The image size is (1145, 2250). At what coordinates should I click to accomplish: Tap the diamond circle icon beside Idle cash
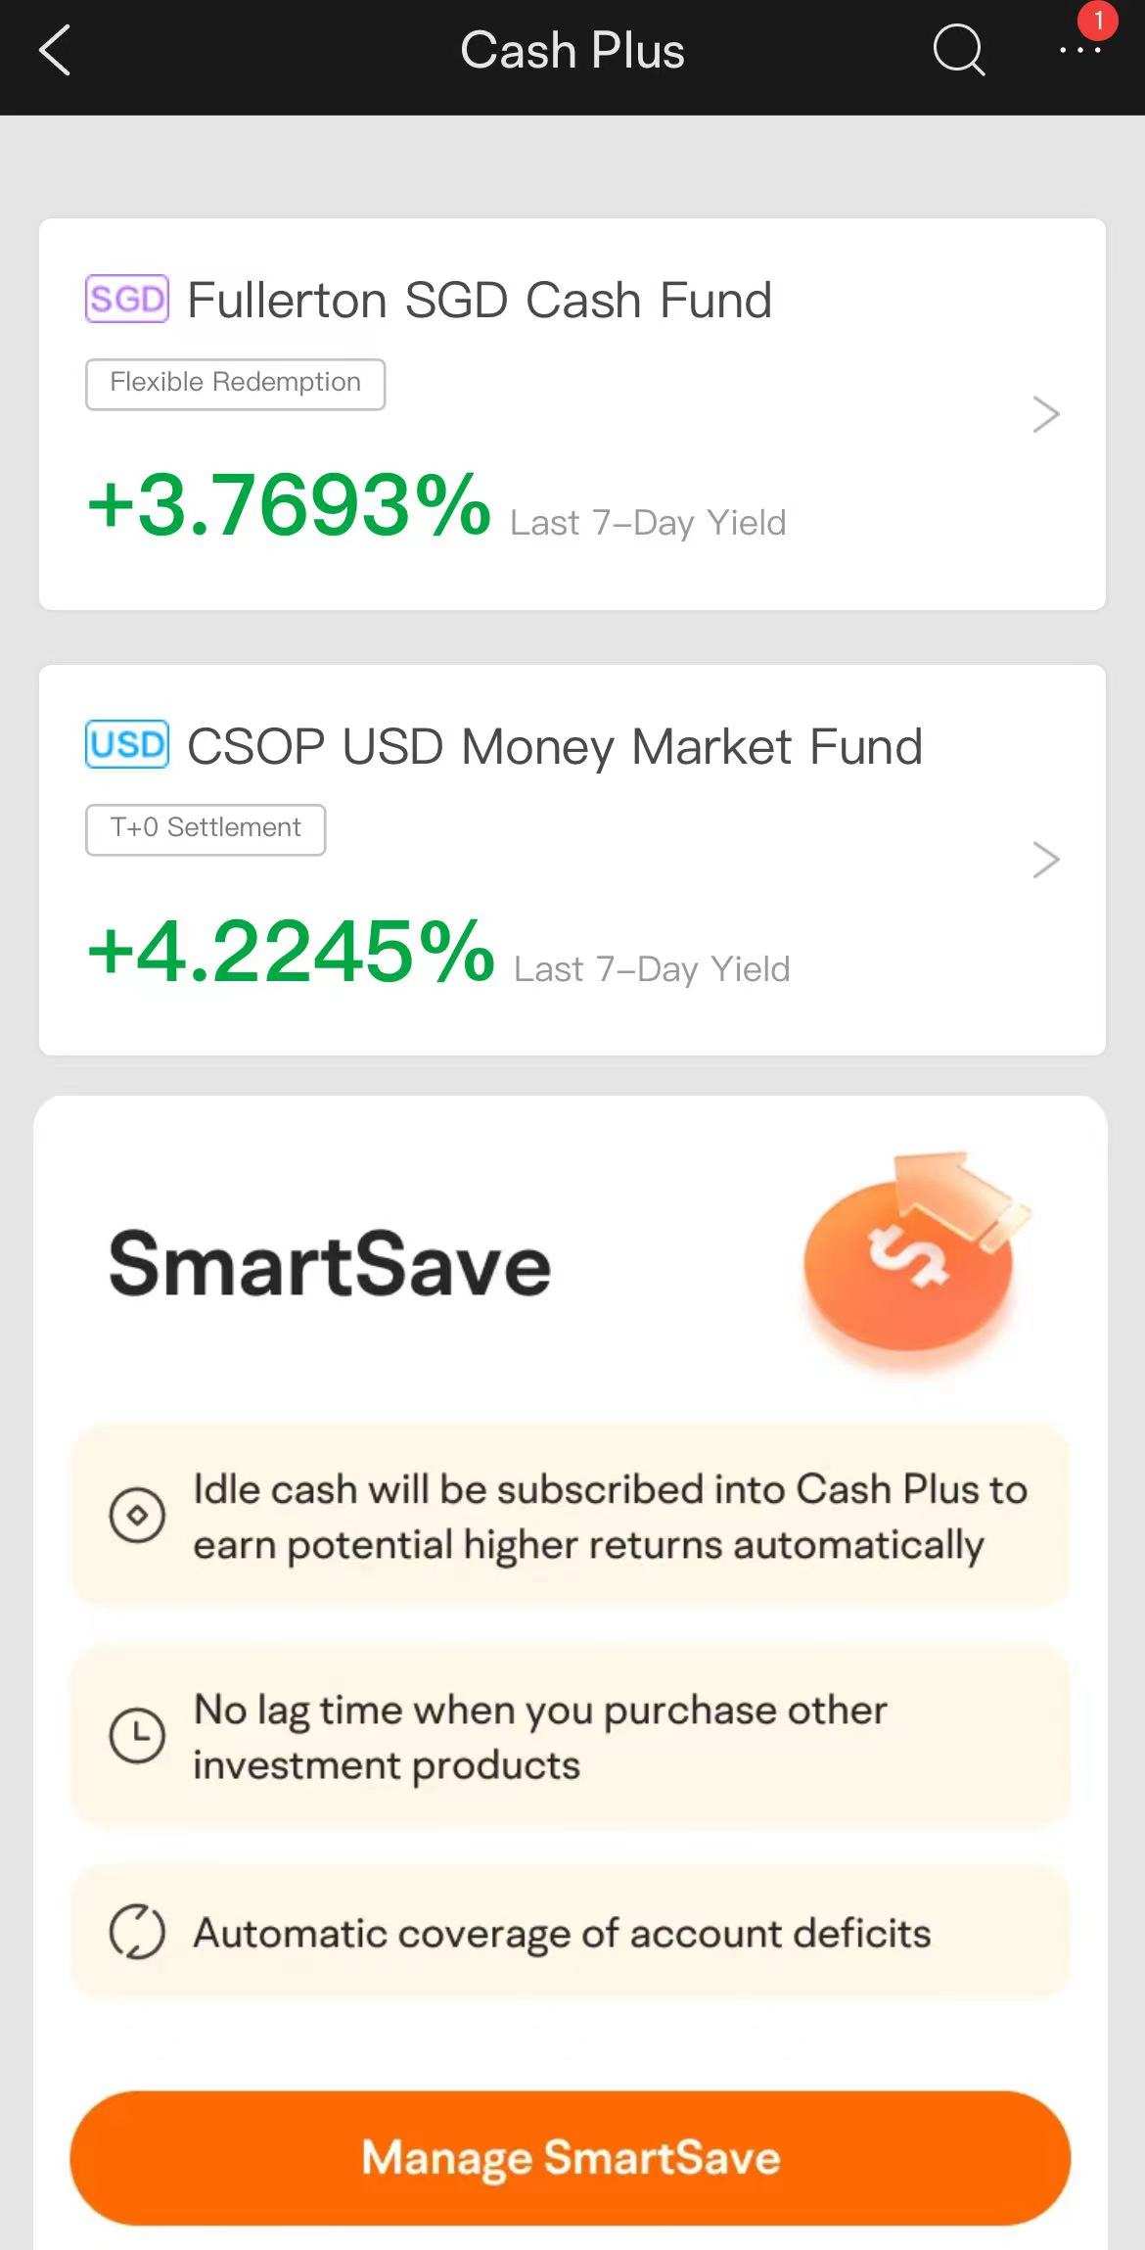[x=137, y=1515]
